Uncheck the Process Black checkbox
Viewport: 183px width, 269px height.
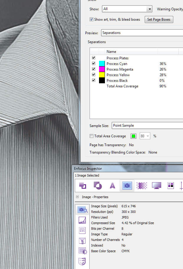[93, 80]
